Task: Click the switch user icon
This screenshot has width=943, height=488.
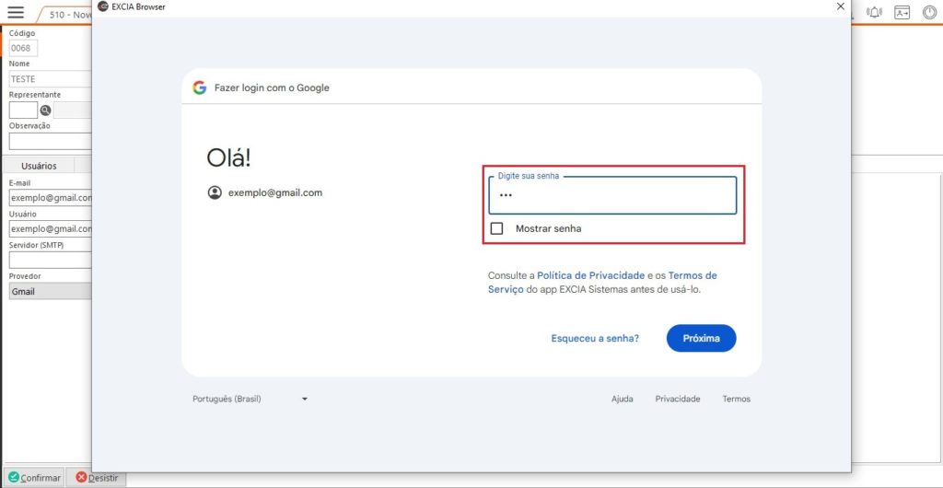Action: point(902,13)
